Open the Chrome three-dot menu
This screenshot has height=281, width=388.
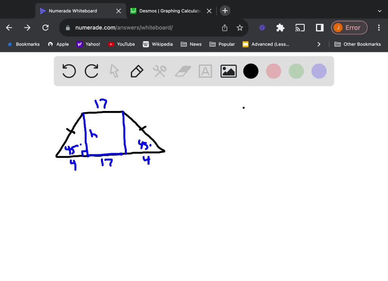click(x=379, y=27)
